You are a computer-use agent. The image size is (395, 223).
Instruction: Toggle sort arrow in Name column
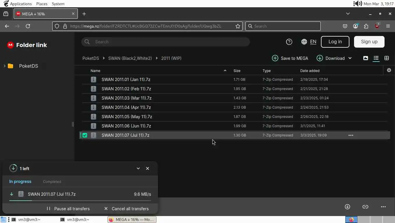click(x=225, y=71)
